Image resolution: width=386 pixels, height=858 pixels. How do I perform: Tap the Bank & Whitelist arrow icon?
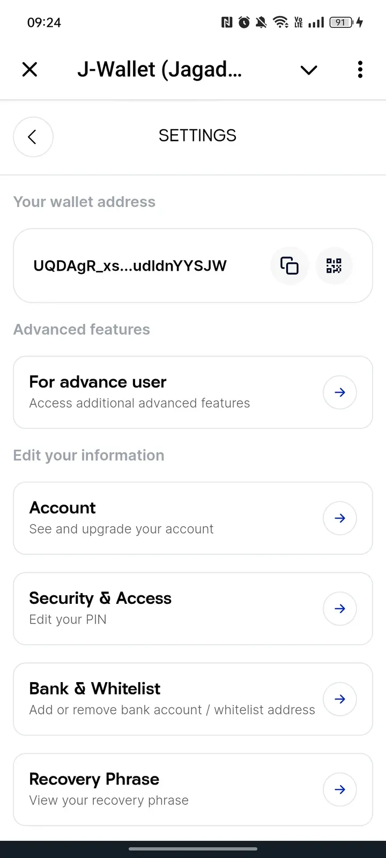(x=340, y=699)
